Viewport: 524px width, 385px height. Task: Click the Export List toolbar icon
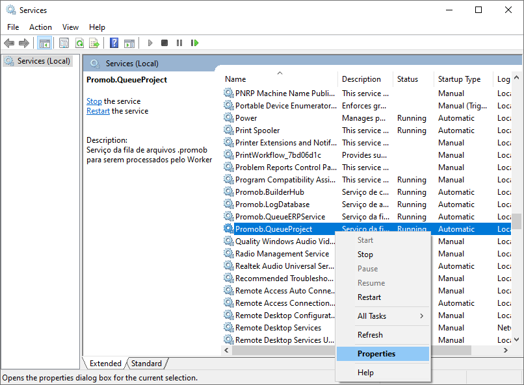click(x=94, y=43)
